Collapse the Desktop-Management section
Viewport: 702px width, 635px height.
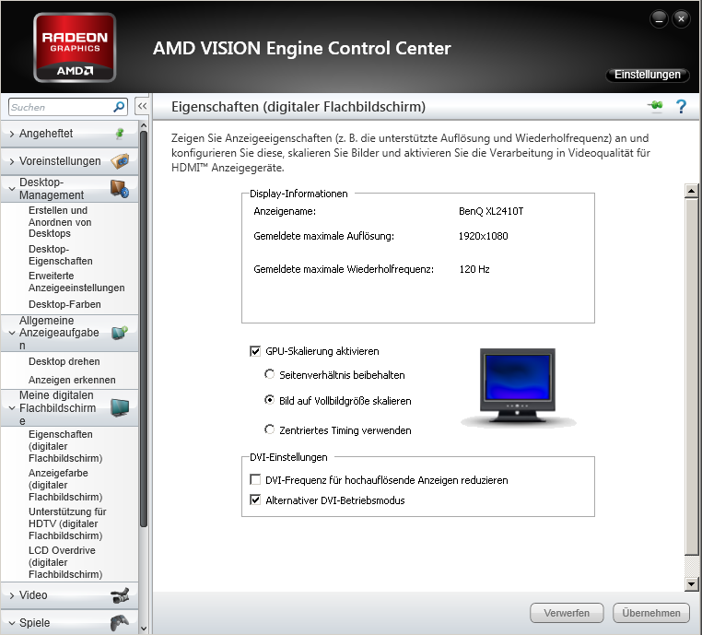click(x=12, y=189)
